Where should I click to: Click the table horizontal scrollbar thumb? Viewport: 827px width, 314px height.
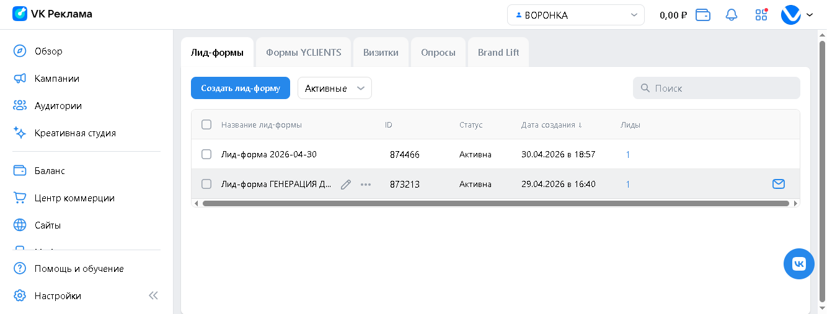(x=495, y=203)
